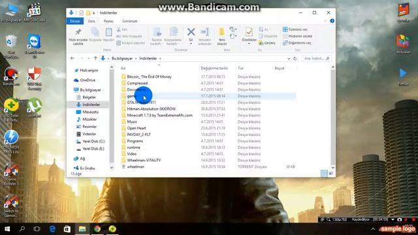Launch Microsoft Edge from taskbar
This screenshot has width=418, height=235.
coord(52,229)
